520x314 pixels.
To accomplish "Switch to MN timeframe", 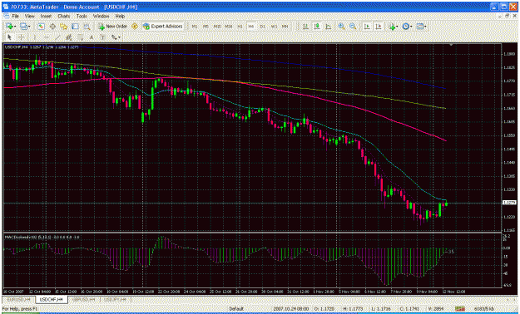I will pyautogui.click(x=285, y=27).
